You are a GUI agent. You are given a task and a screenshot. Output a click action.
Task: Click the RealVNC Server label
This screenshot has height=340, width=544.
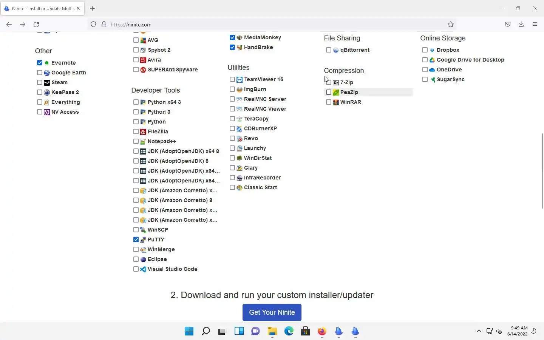pos(265,99)
